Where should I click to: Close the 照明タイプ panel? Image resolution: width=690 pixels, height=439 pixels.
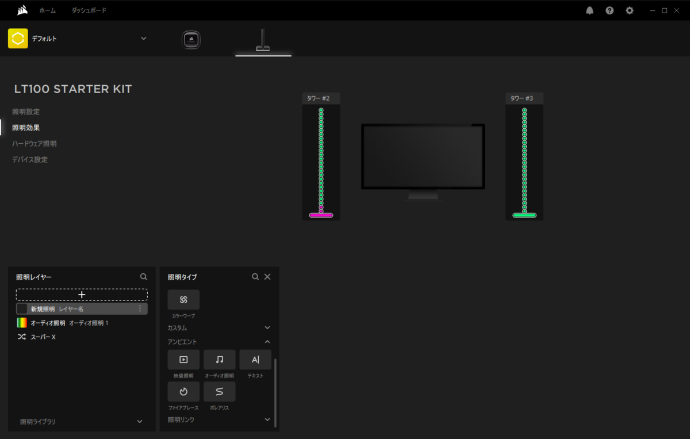267,277
